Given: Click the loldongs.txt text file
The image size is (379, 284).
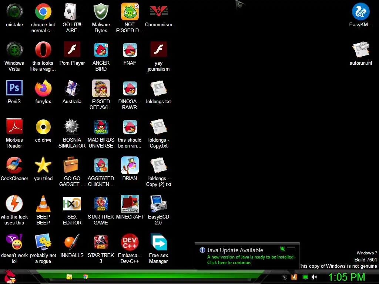Looking at the screenshot, I should click(158, 88).
